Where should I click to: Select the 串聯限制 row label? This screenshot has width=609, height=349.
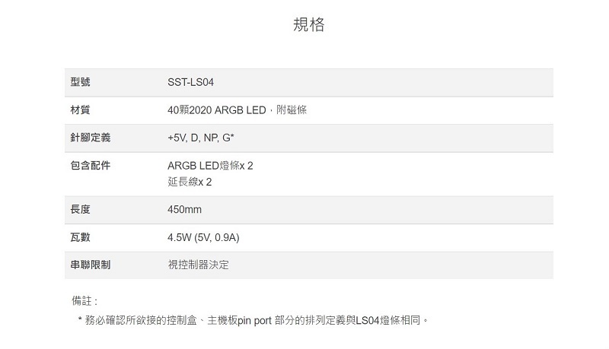pyautogui.click(x=90, y=265)
